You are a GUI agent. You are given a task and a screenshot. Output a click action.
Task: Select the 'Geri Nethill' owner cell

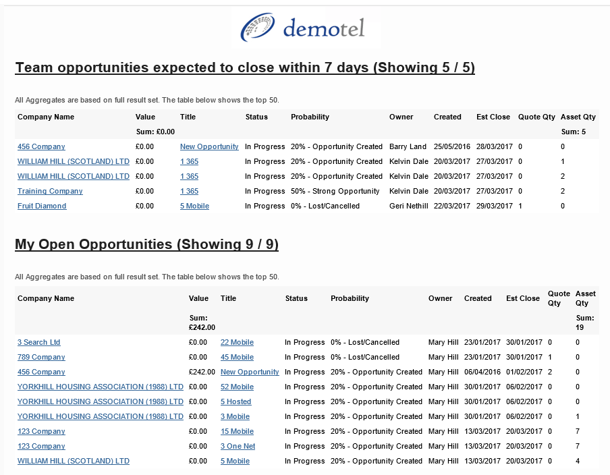coord(408,206)
